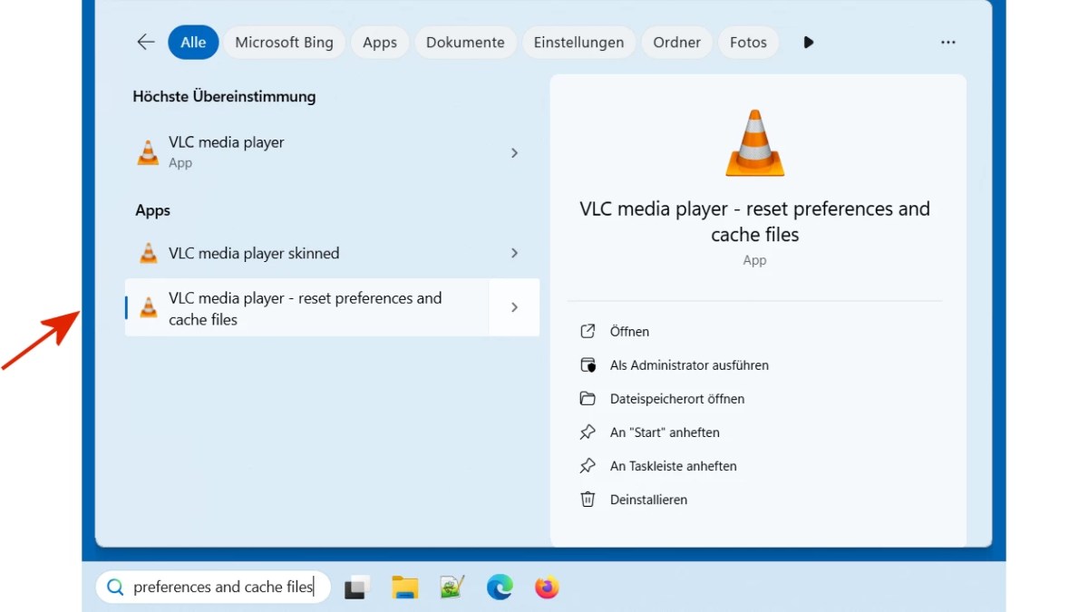Image resolution: width=1088 pixels, height=612 pixels.
Task: Choose An Taskleiste anheften
Action: point(673,466)
